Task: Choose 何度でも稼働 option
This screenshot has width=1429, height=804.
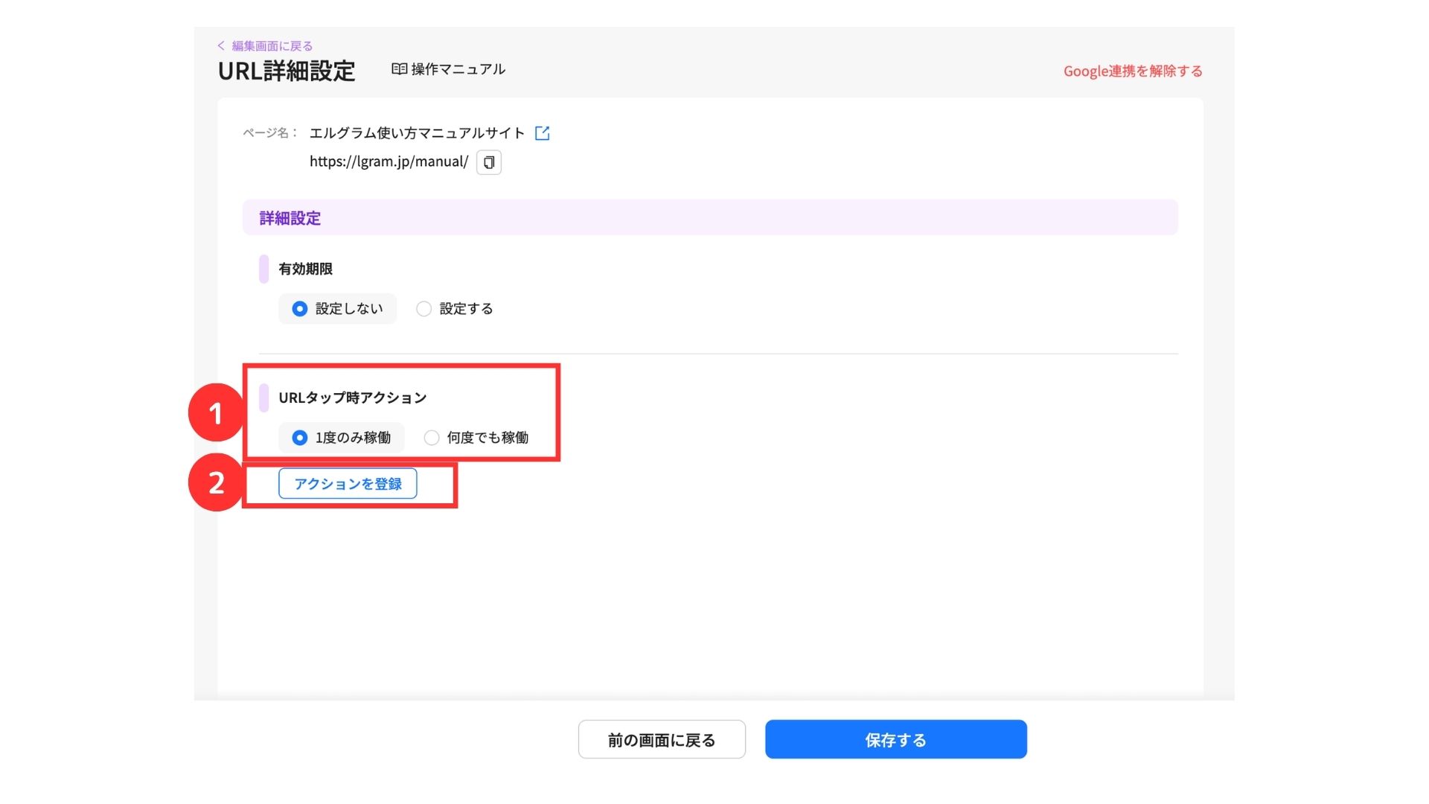Action: (432, 438)
